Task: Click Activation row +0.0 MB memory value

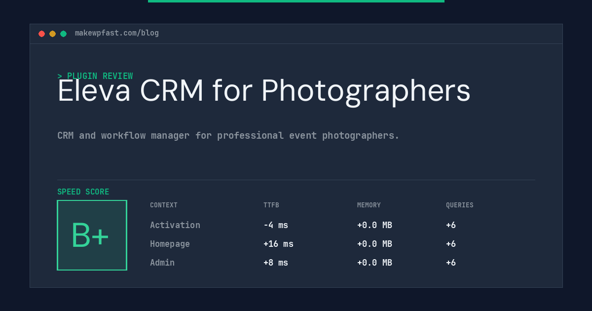Action: pyautogui.click(x=374, y=225)
